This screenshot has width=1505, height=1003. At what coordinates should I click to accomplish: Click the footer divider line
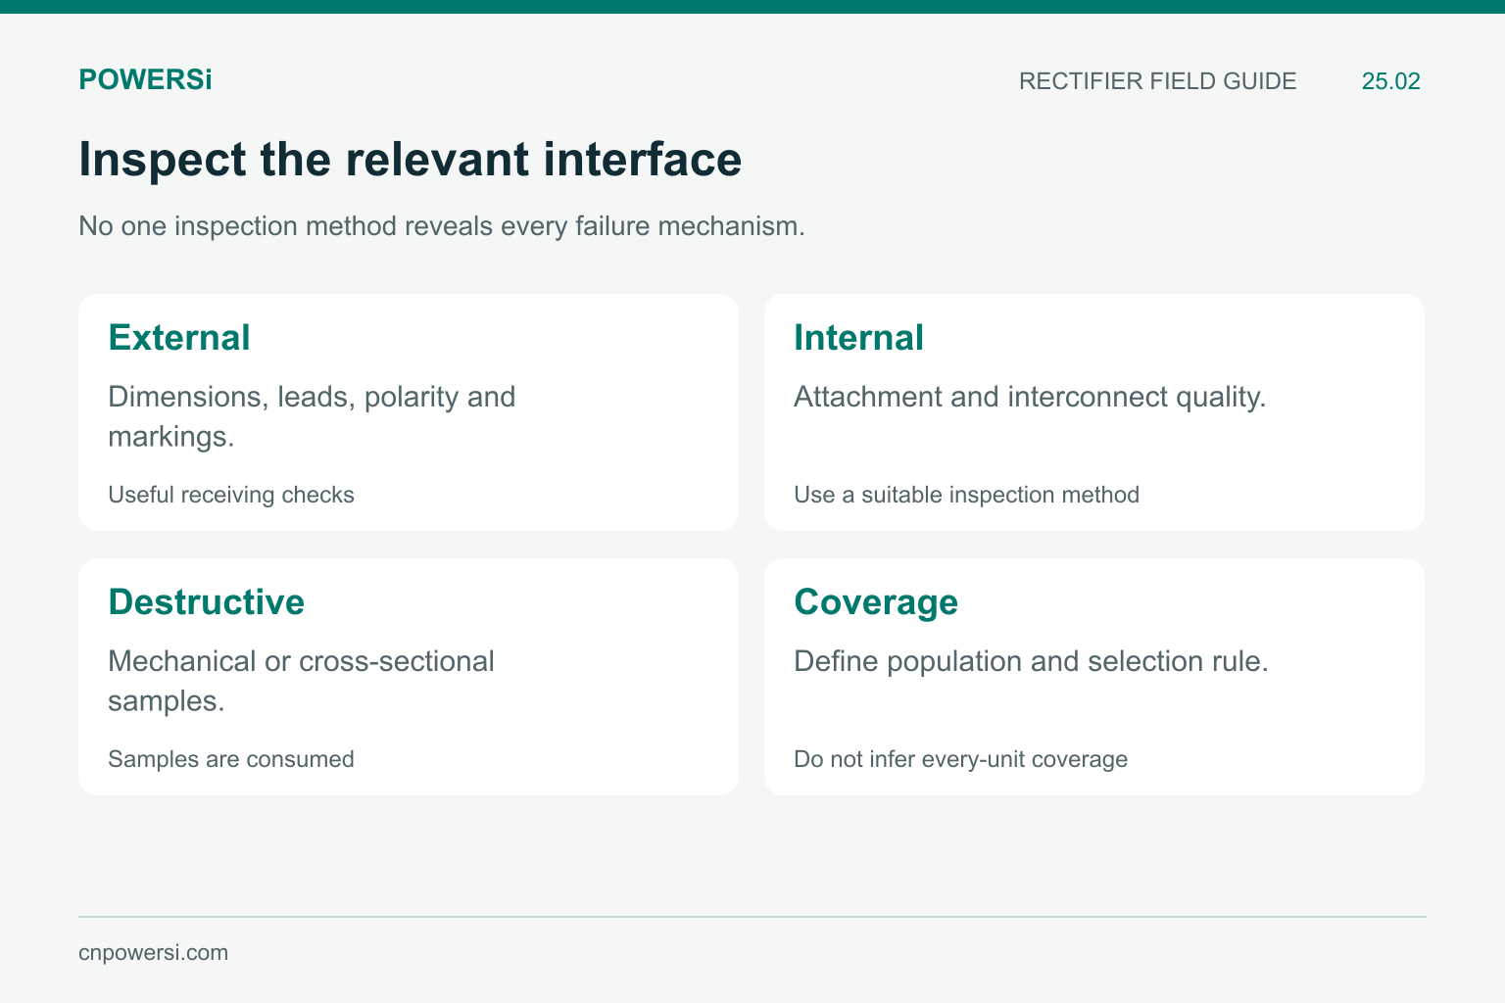(x=752, y=917)
